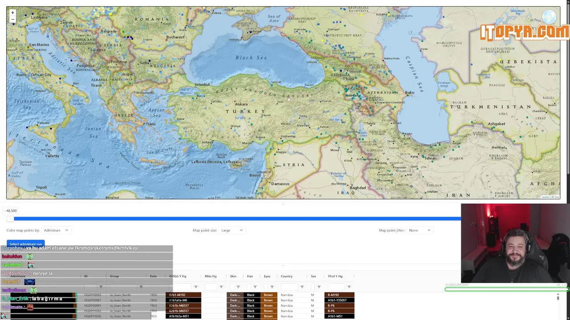Sort by the Mito Hg column header
Viewport: 570px width, 320px height.
211,276
